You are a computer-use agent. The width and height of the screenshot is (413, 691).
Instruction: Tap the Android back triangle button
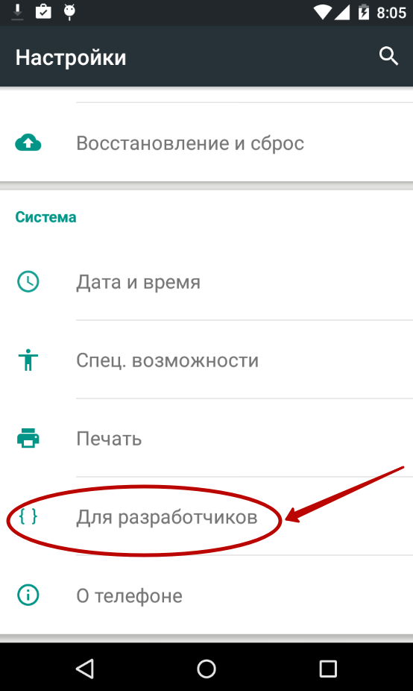pyautogui.click(x=85, y=669)
